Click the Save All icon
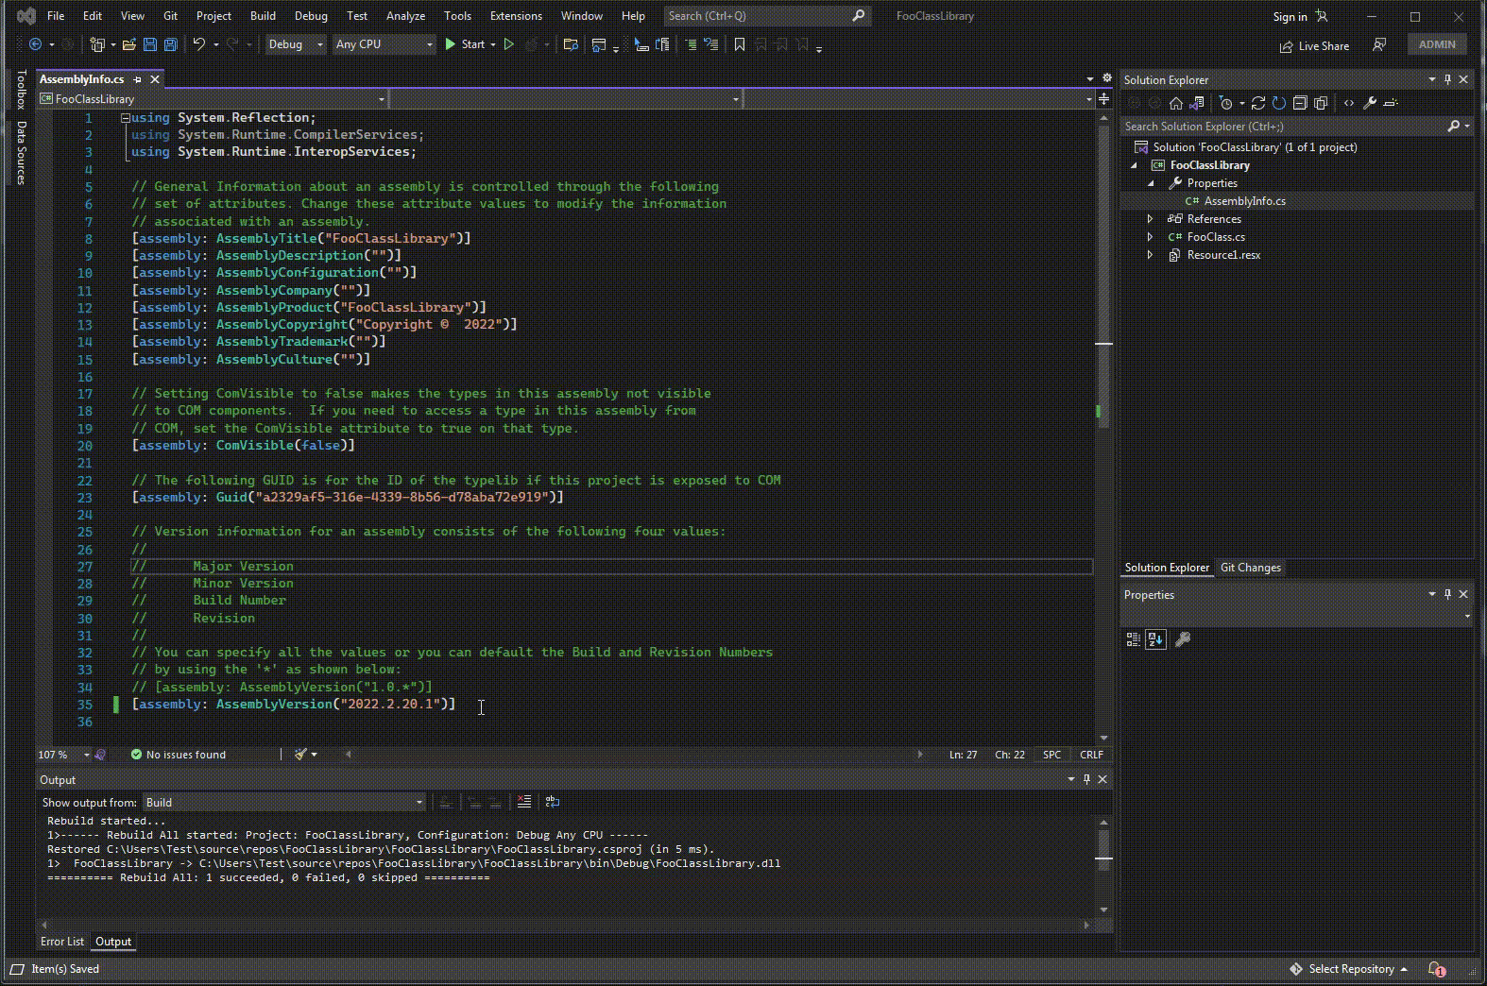The width and height of the screenshot is (1487, 986). [x=170, y=44]
